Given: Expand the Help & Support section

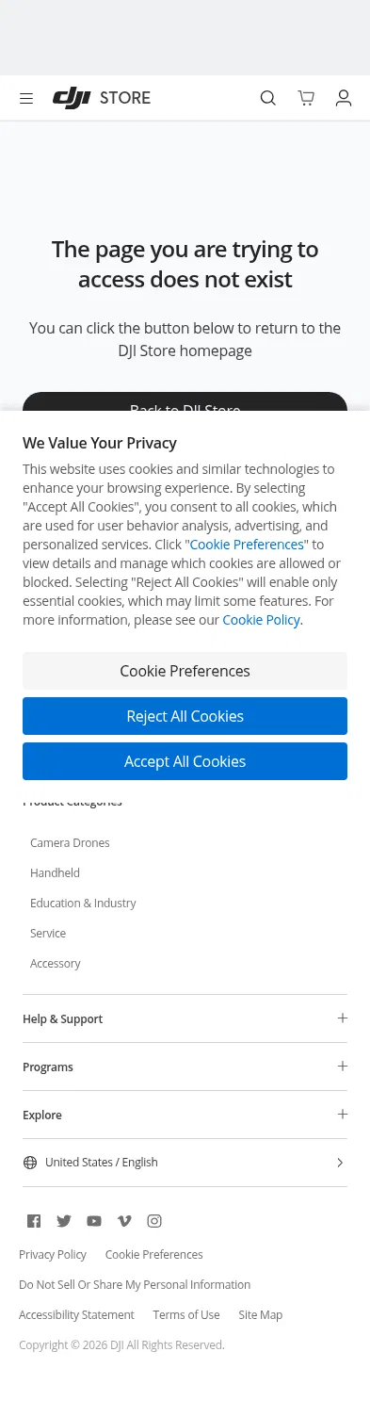Looking at the screenshot, I should (185, 1018).
